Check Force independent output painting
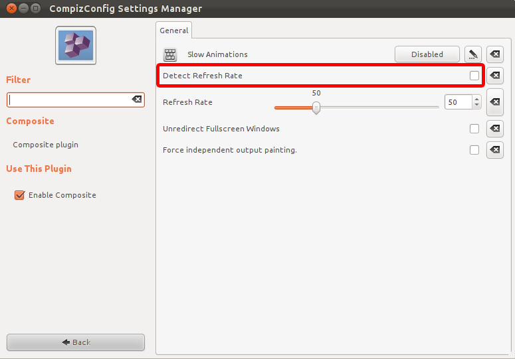The height and width of the screenshot is (359, 515). click(474, 150)
